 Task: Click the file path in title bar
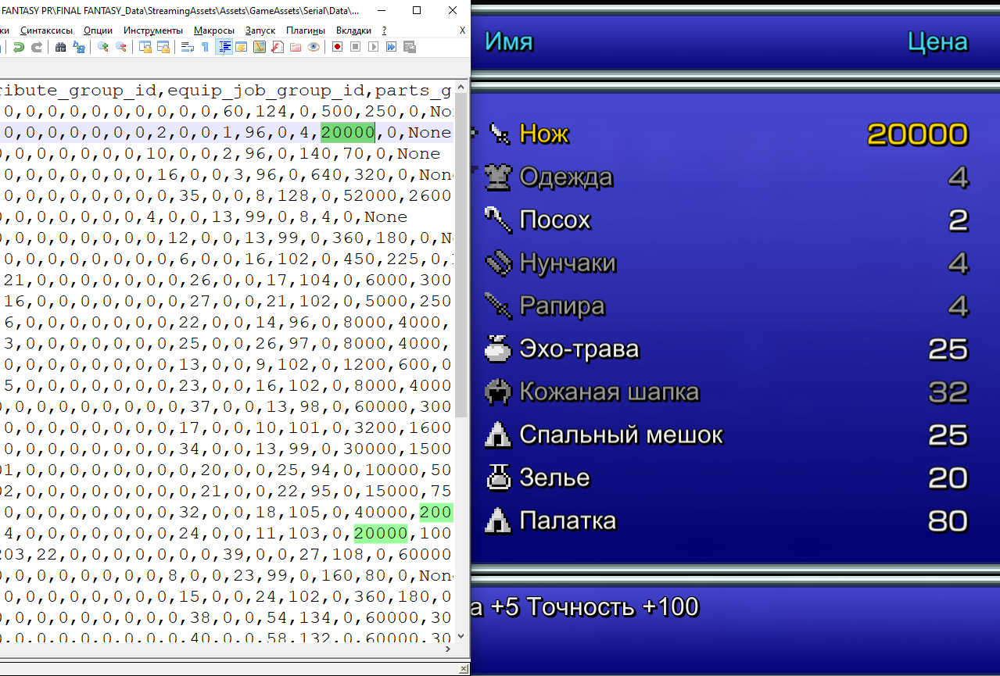pos(180,11)
